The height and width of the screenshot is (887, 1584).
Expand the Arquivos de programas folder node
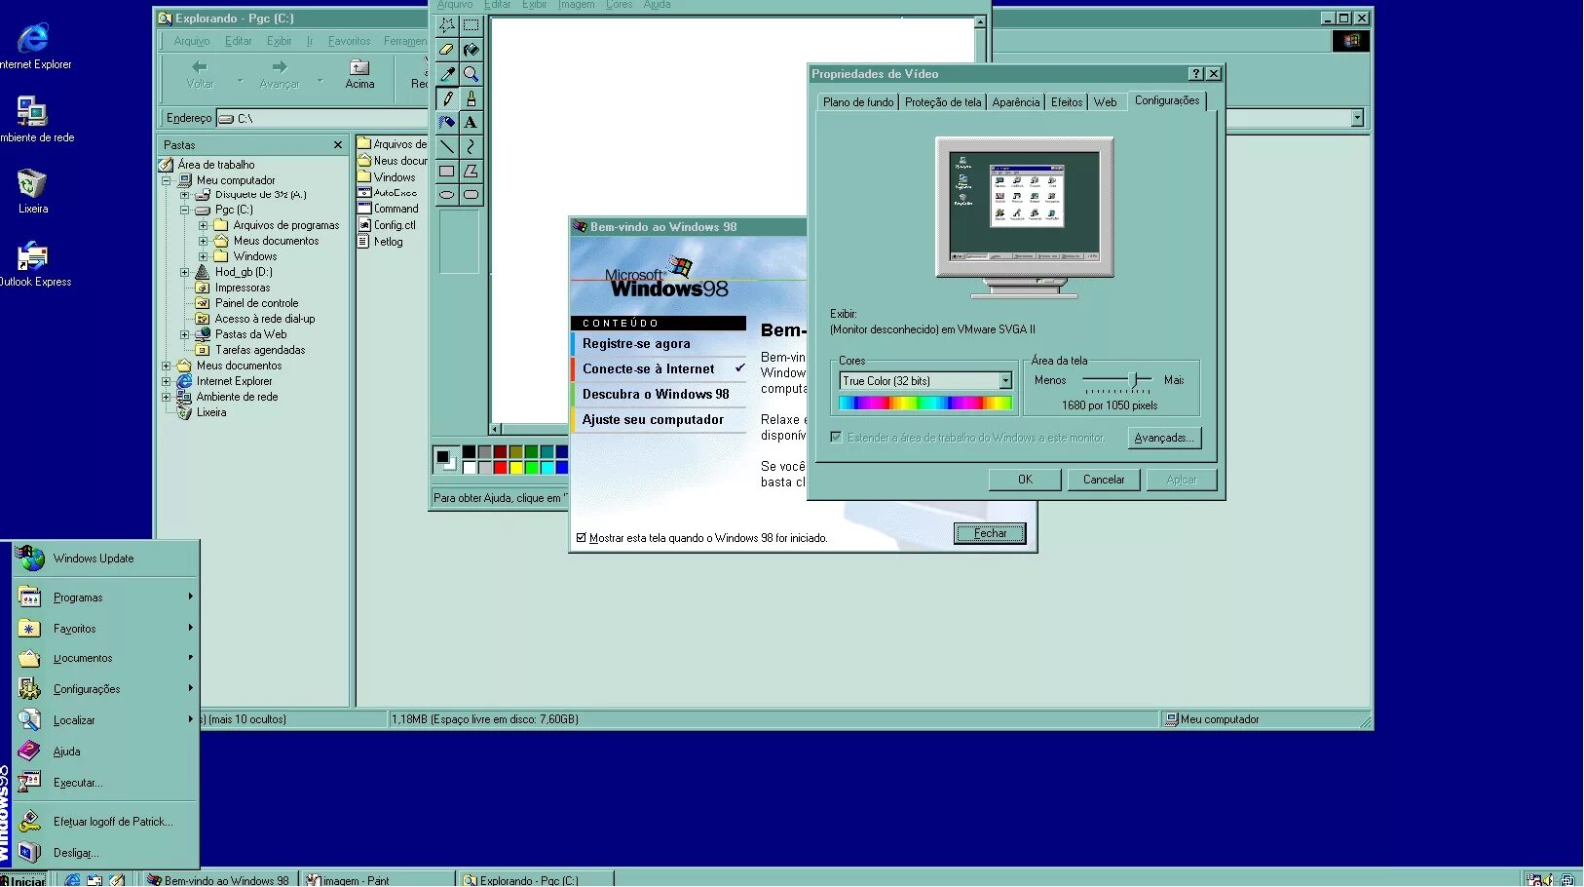(204, 225)
